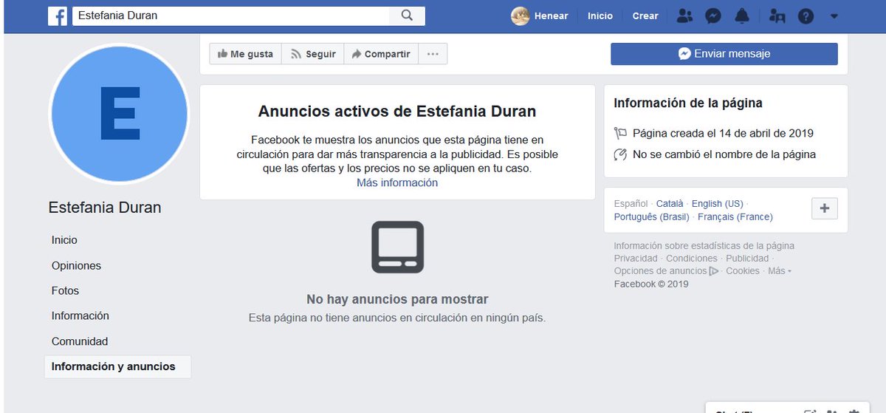Screen dimensions: 886x413
Task: Open Opciones de anuncios footer link
Action: (666, 271)
